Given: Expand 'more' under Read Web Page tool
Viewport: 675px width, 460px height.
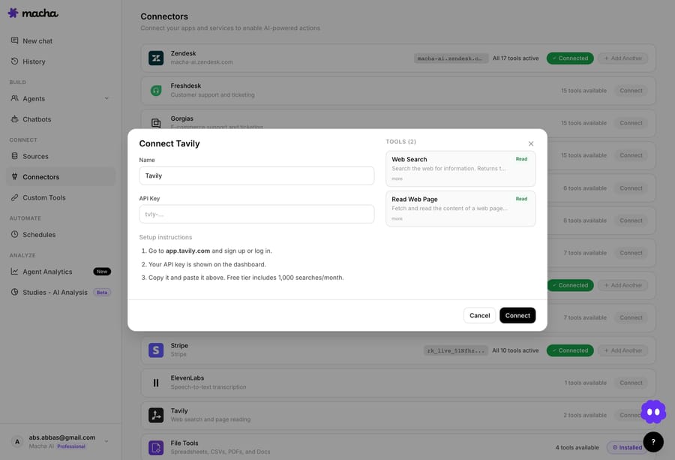Looking at the screenshot, I should tap(397, 219).
